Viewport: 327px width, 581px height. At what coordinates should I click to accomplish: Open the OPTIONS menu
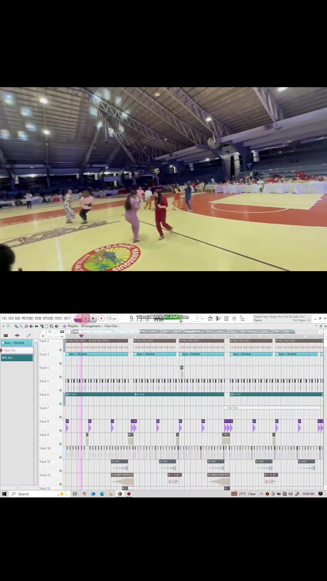point(48,318)
